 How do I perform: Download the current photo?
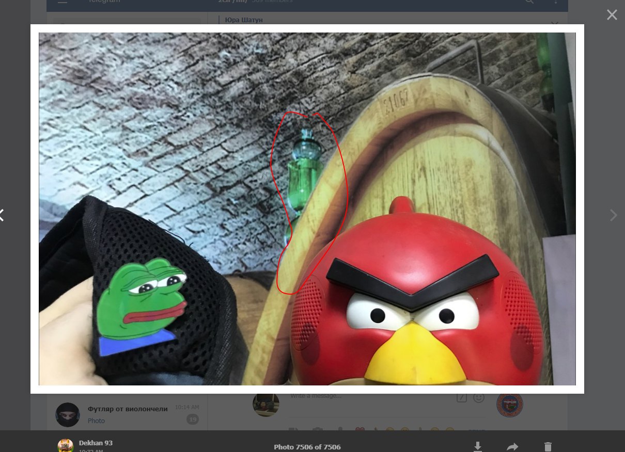(x=478, y=447)
